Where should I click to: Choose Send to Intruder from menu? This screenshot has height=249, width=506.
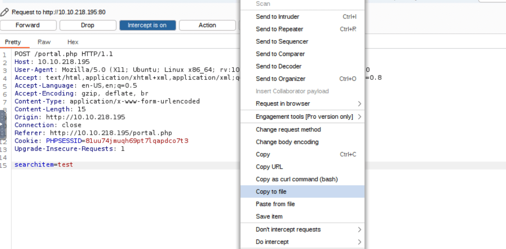click(277, 17)
